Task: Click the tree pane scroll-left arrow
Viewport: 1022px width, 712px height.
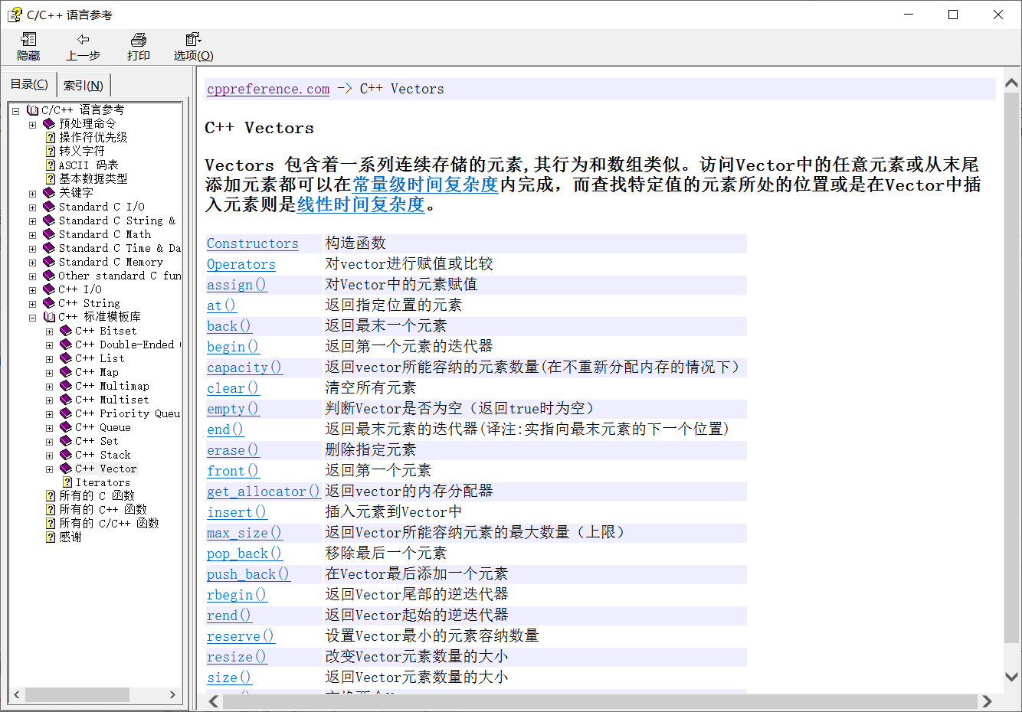Action: point(18,695)
